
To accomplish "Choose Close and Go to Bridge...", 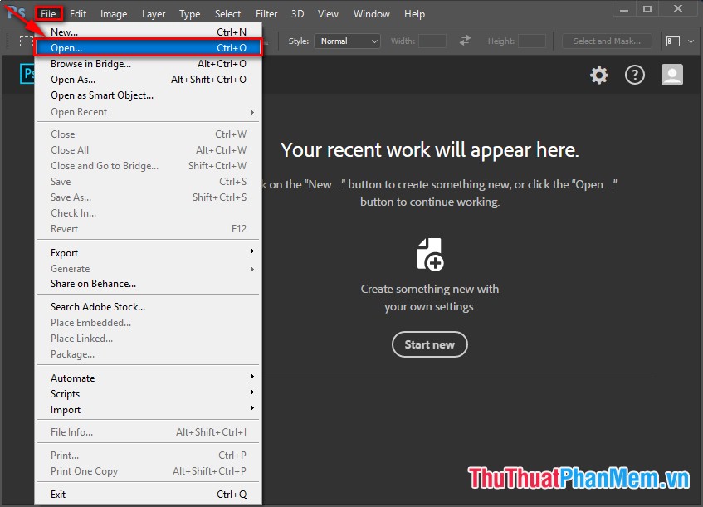I will point(148,165).
